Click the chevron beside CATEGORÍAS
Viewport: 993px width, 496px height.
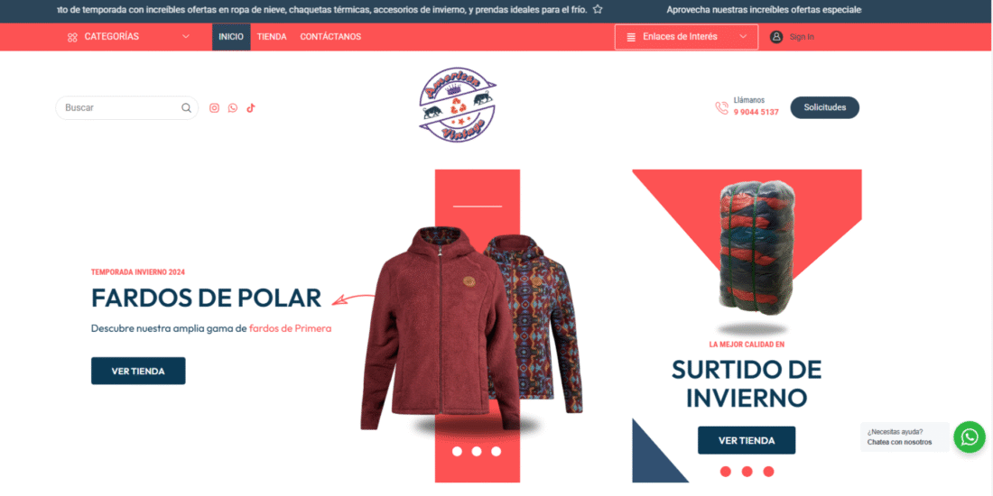click(x=186, y=37)
